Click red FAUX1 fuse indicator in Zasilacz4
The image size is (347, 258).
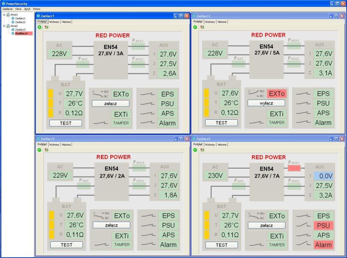[294, 168]
